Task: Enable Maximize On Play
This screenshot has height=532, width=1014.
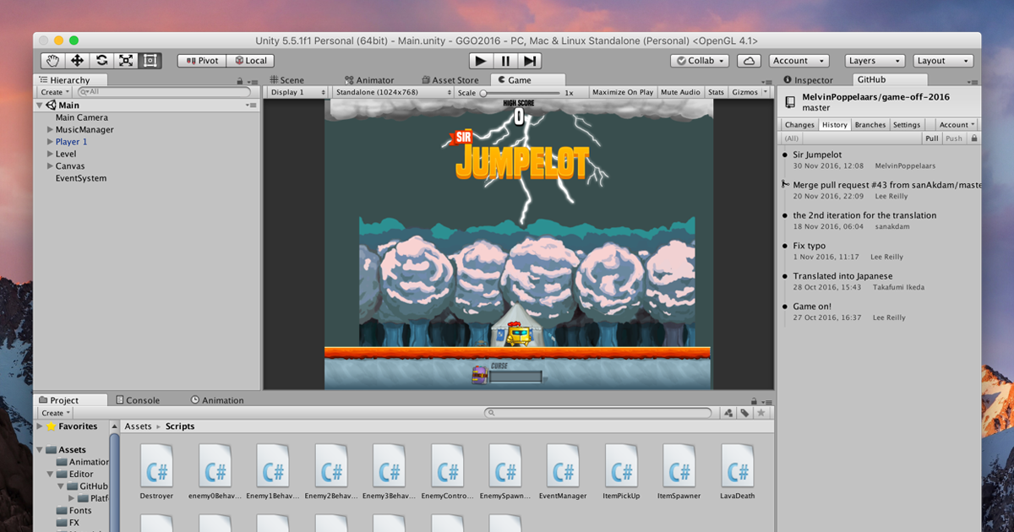Action: pyautogui.click(x=623, y=91)
